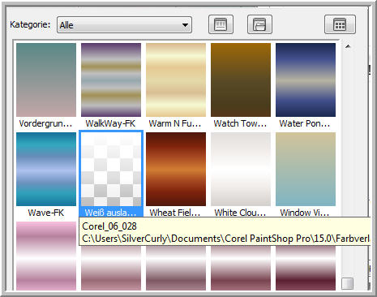
Task: Select the Warm N Fu… gradient swatch
Action: (176, 80)
